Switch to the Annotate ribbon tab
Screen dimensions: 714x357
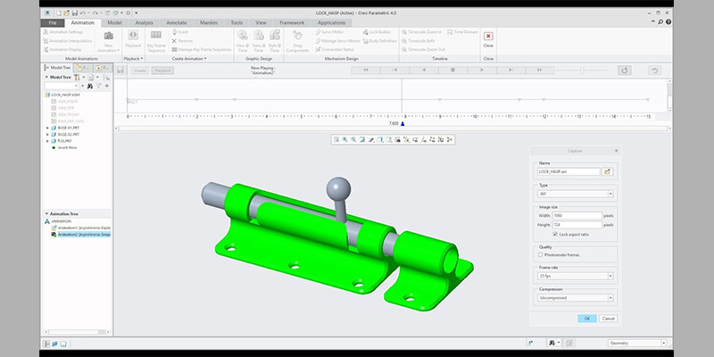(176, 22)
